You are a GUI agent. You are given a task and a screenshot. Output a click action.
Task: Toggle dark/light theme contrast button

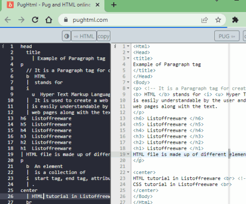[67, 36]
